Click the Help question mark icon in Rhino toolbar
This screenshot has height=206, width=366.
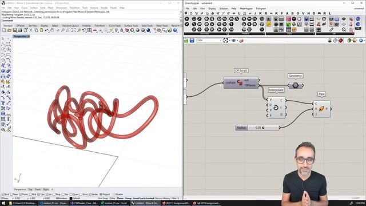point(175,30)
